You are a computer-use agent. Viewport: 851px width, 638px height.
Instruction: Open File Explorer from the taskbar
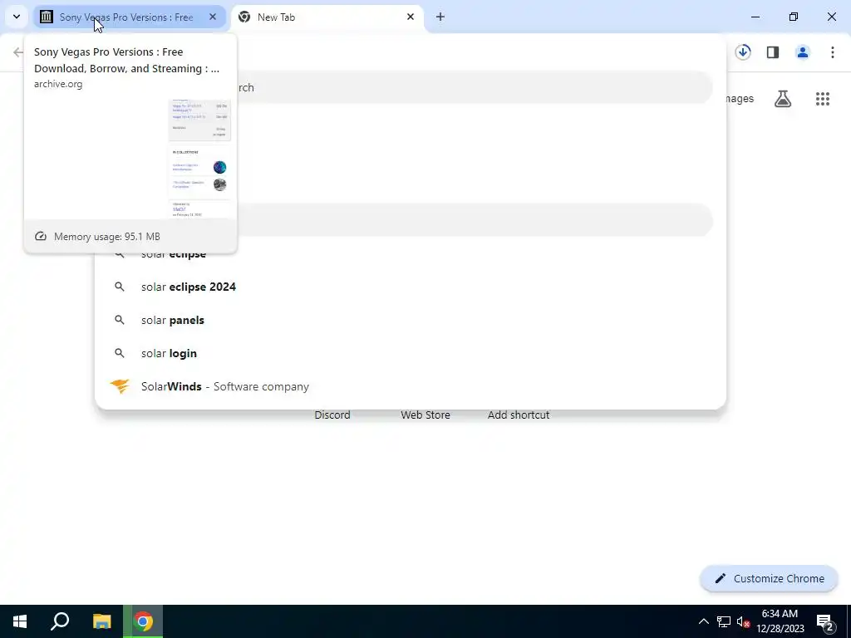pos(101,621)
